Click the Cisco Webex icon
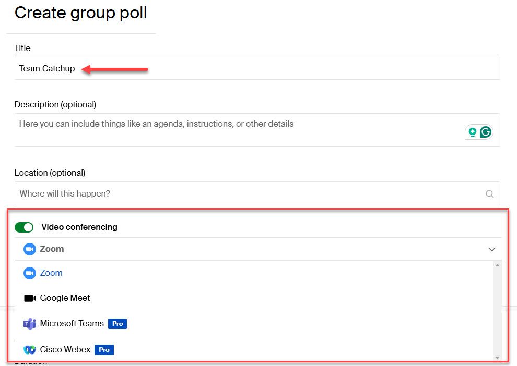517x366 pixels. click(x=30, y=349)
